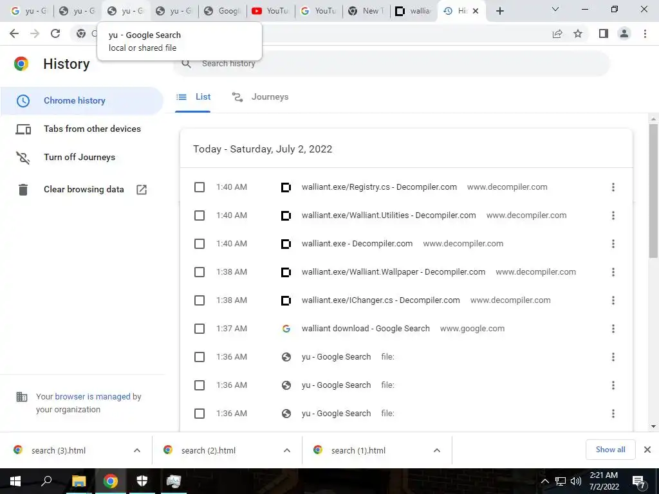Click the browser back arrow
This screenshot has width=659, height=494.
[x=14, y=33]
